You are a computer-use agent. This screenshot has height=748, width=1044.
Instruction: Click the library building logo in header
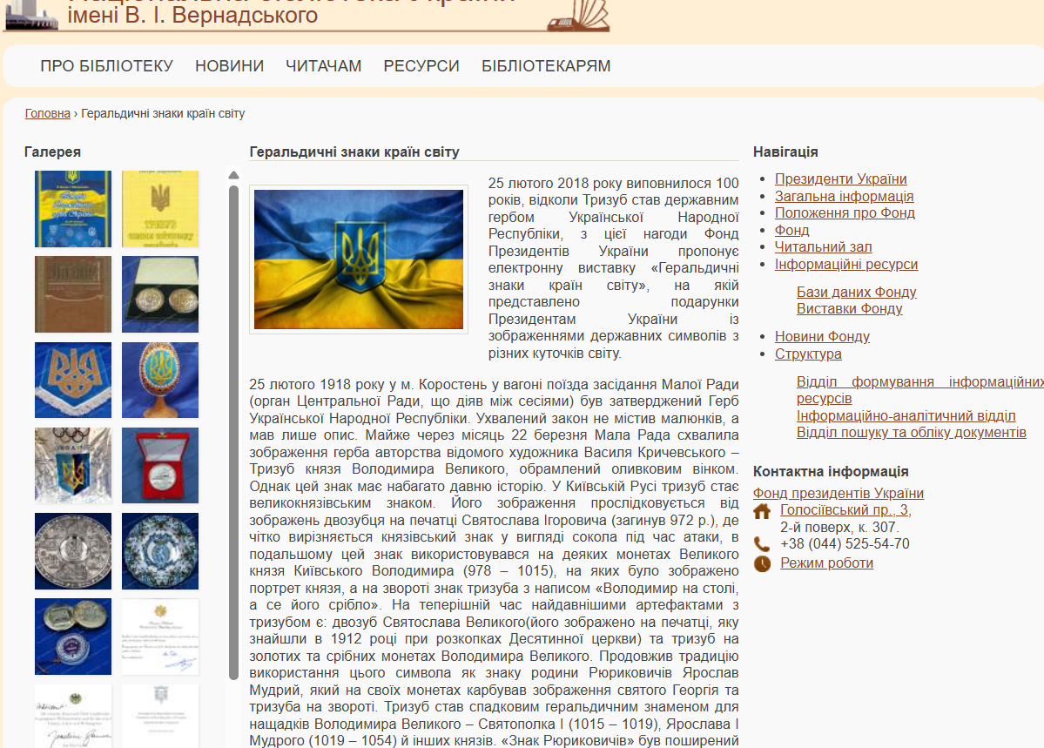point(31,15)
